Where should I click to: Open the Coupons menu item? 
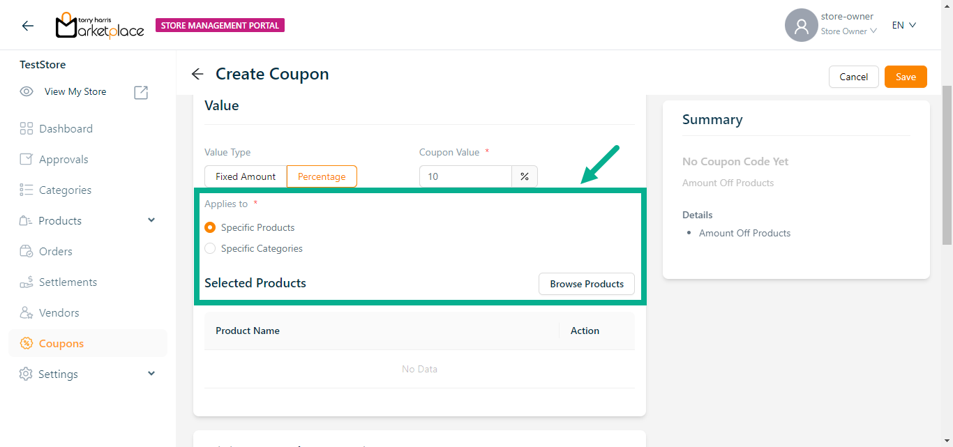click(x=61, y=343)
